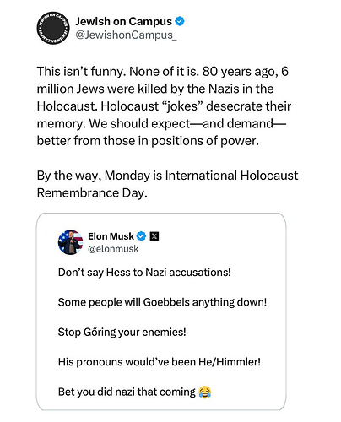Click the 'Some people will Goebbels' line

162,302
